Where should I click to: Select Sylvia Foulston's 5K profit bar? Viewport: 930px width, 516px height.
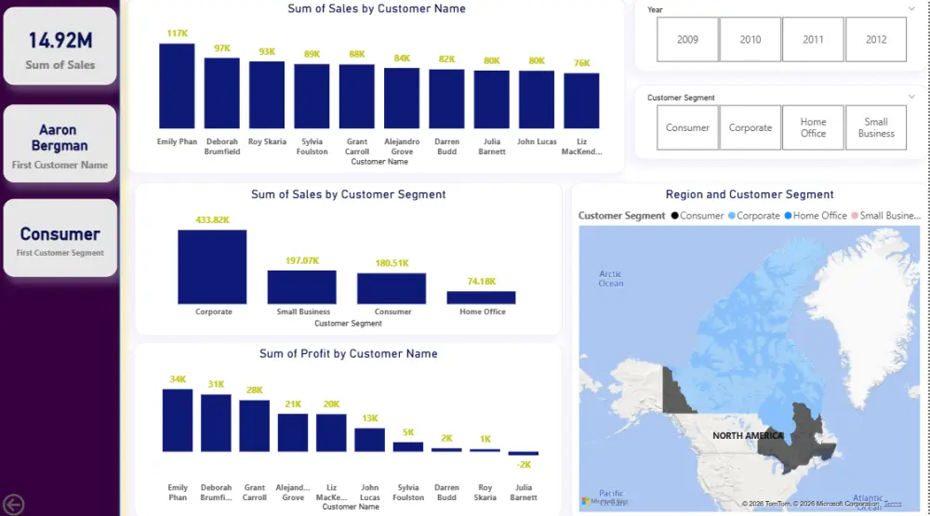click(x=408, y=447)
